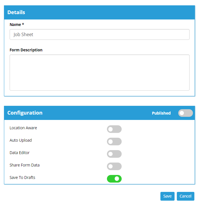Click the Form Description label

click(x=26, y=50)
